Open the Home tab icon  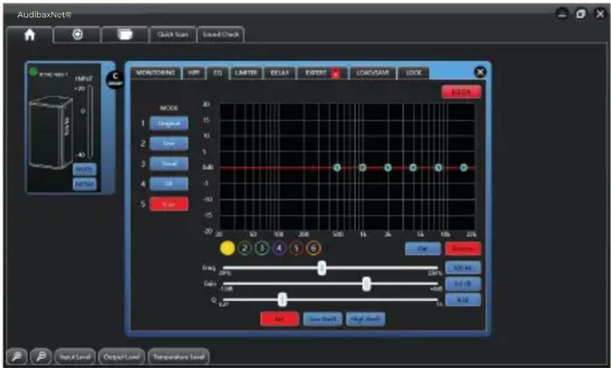(30, 35)
